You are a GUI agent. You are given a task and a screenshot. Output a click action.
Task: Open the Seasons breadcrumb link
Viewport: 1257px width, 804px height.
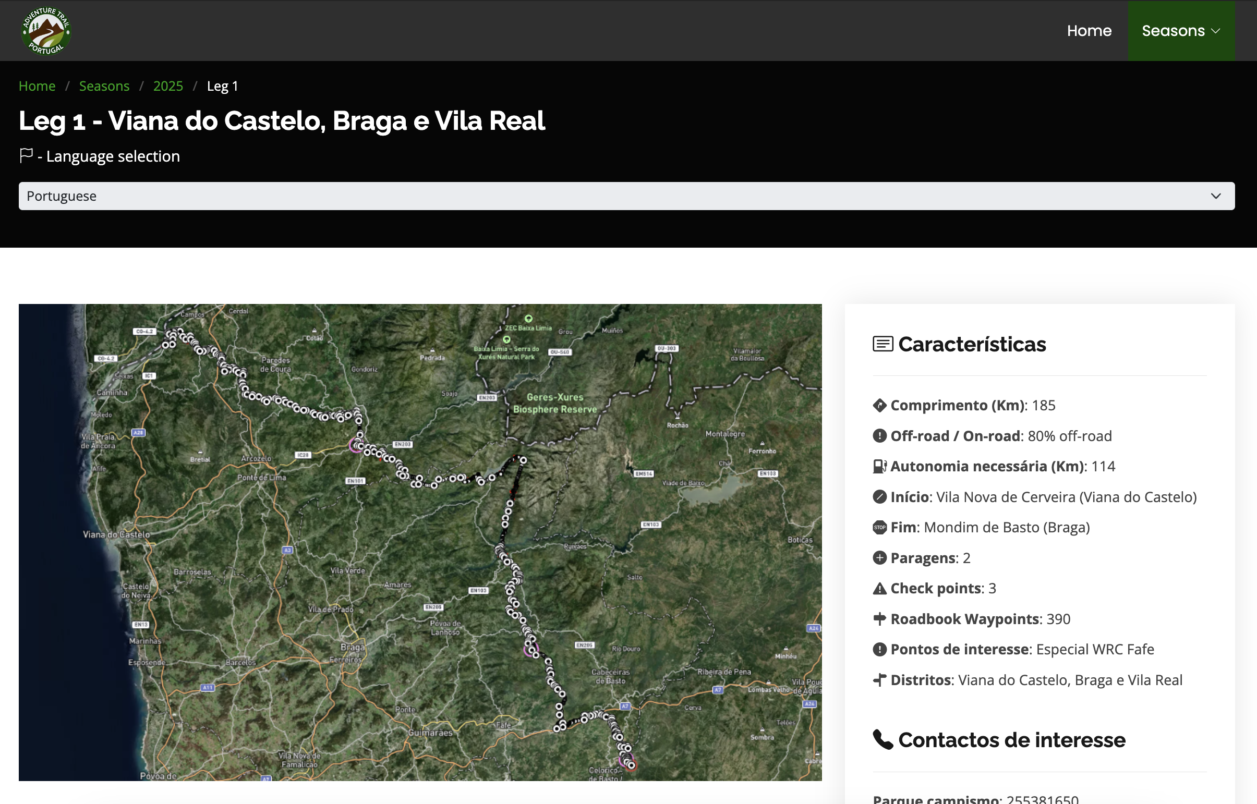(x=104, y=86)
